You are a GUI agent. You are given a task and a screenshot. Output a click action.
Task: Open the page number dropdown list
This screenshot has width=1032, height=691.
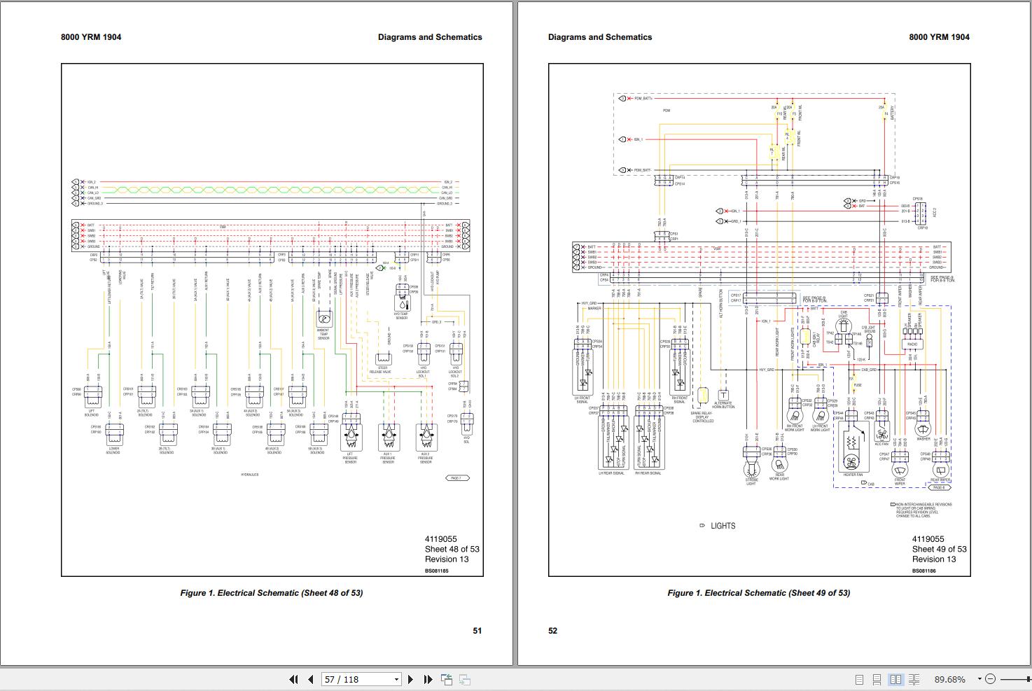pyautogui.click(x=396, y=679)
